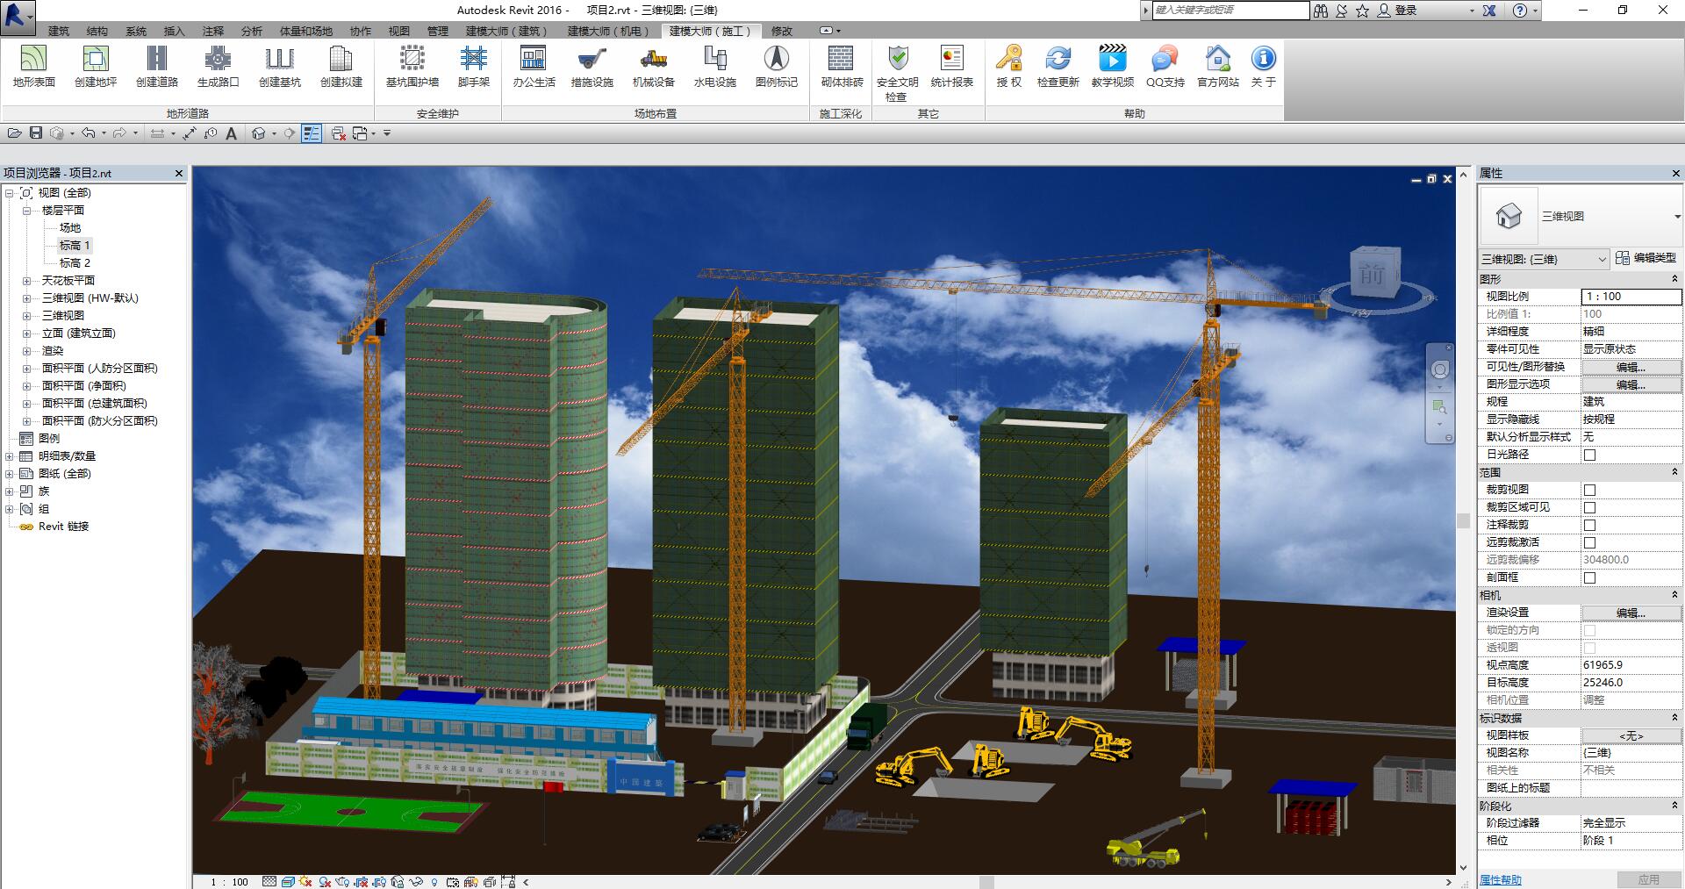Click the ViewCube front face
Viewport: 1685px width, 889px height.
coord(1372,275)
